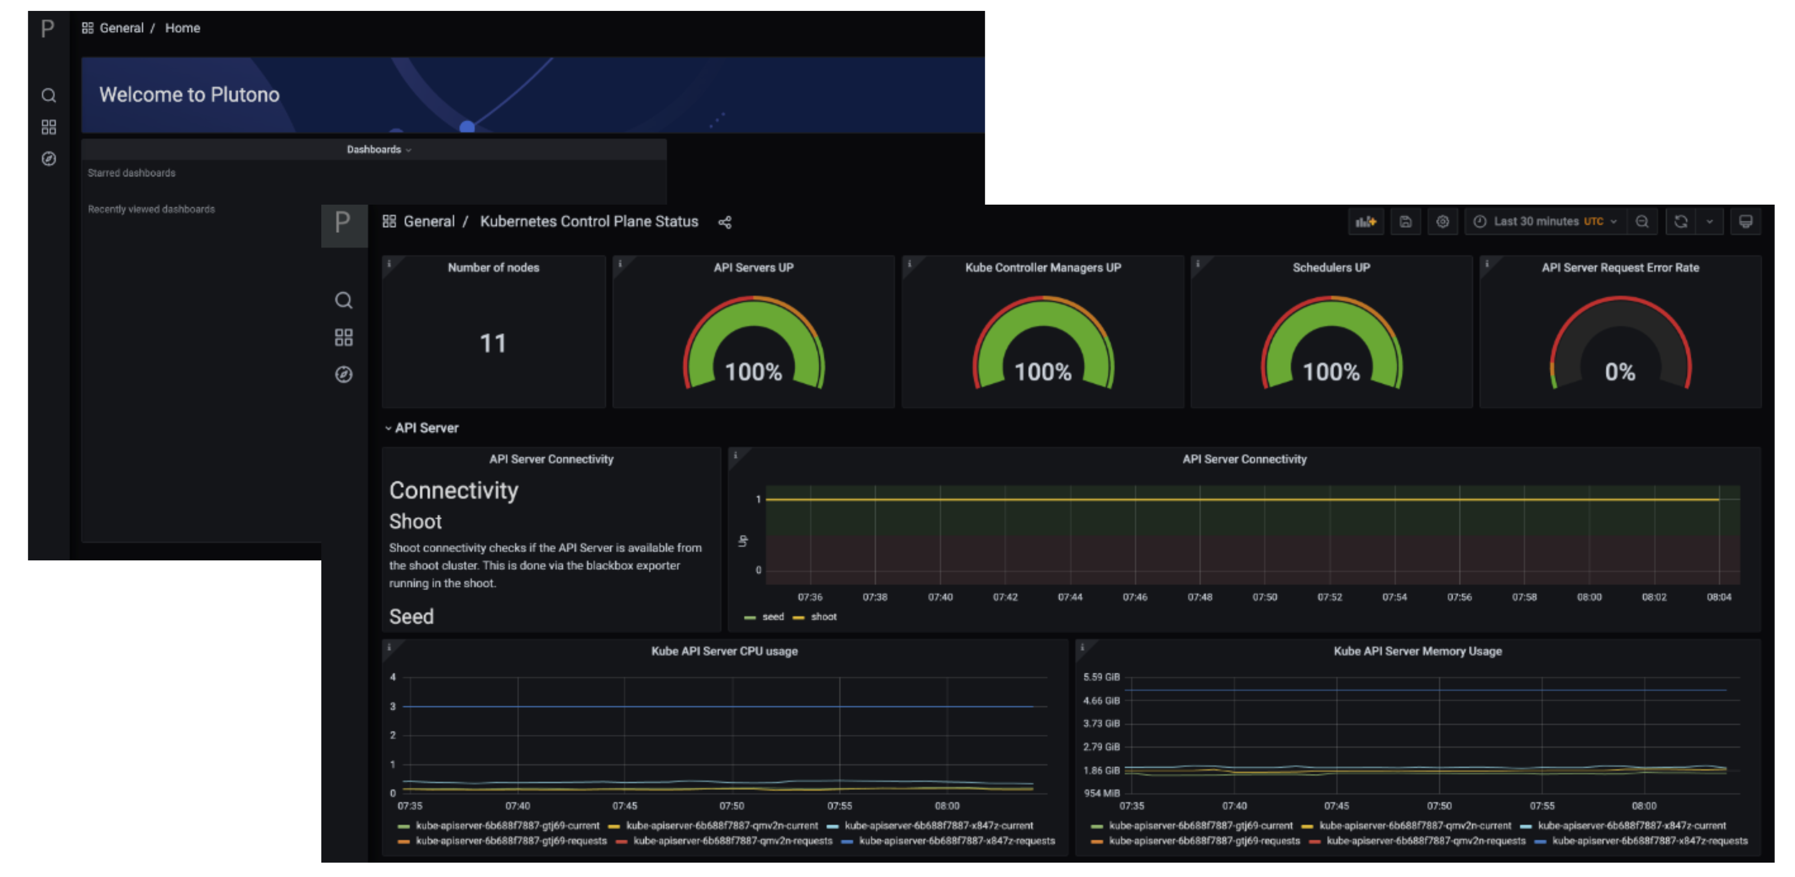Viewport: 1795px width, 877px height.
Task: Save the dashboard with disk icon
Action: pos(1405,221)
